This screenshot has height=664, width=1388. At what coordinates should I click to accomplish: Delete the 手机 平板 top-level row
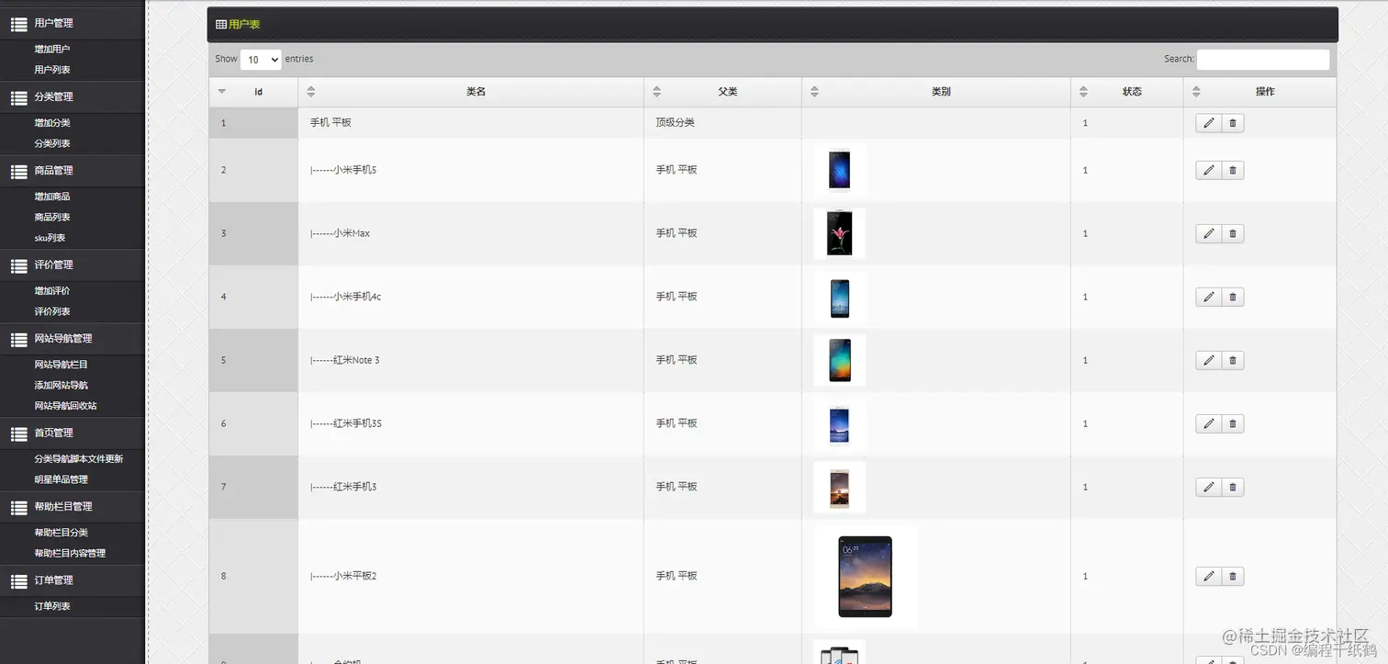coord(1233,123)
